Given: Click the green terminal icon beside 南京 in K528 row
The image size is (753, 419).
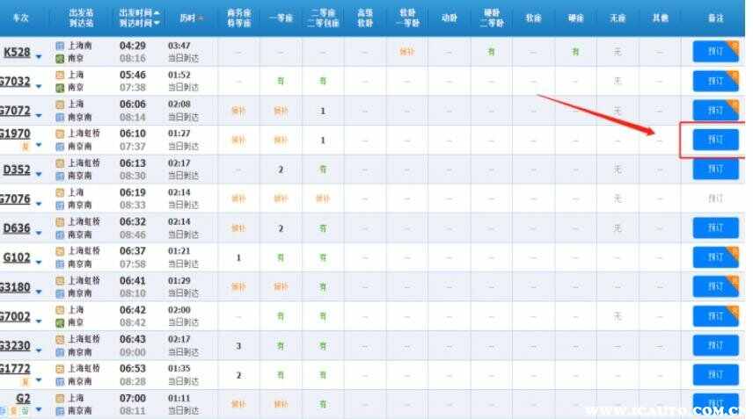Looking at the screenshot, I should tap(60, 59).
